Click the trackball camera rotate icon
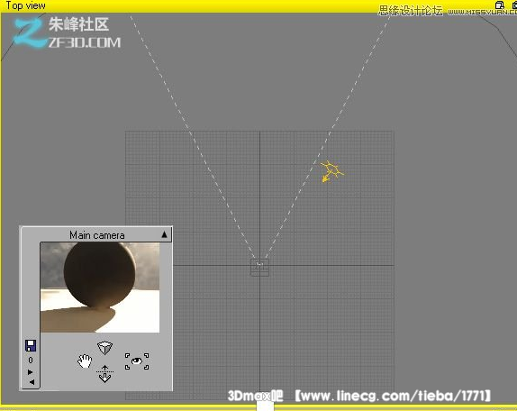Image resolution: width=517 pixels, height=411 pixels. [x=104, y=348]
